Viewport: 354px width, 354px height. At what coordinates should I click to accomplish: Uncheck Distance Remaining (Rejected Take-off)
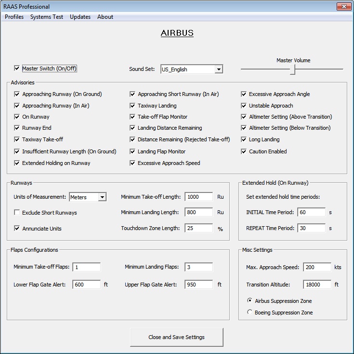pyautogui.click(x=132, y=139)
